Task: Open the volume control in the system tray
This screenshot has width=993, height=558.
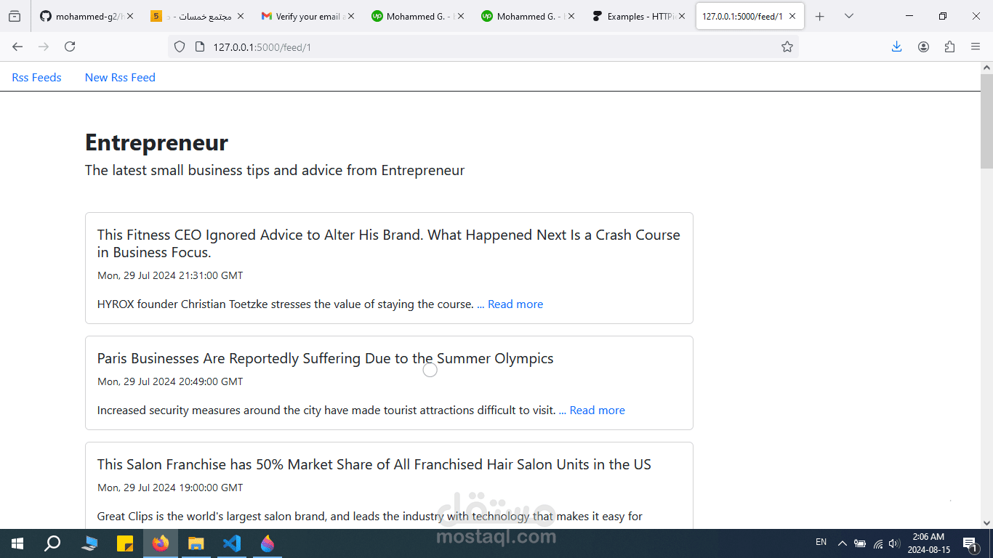Action: pos(893,543)
